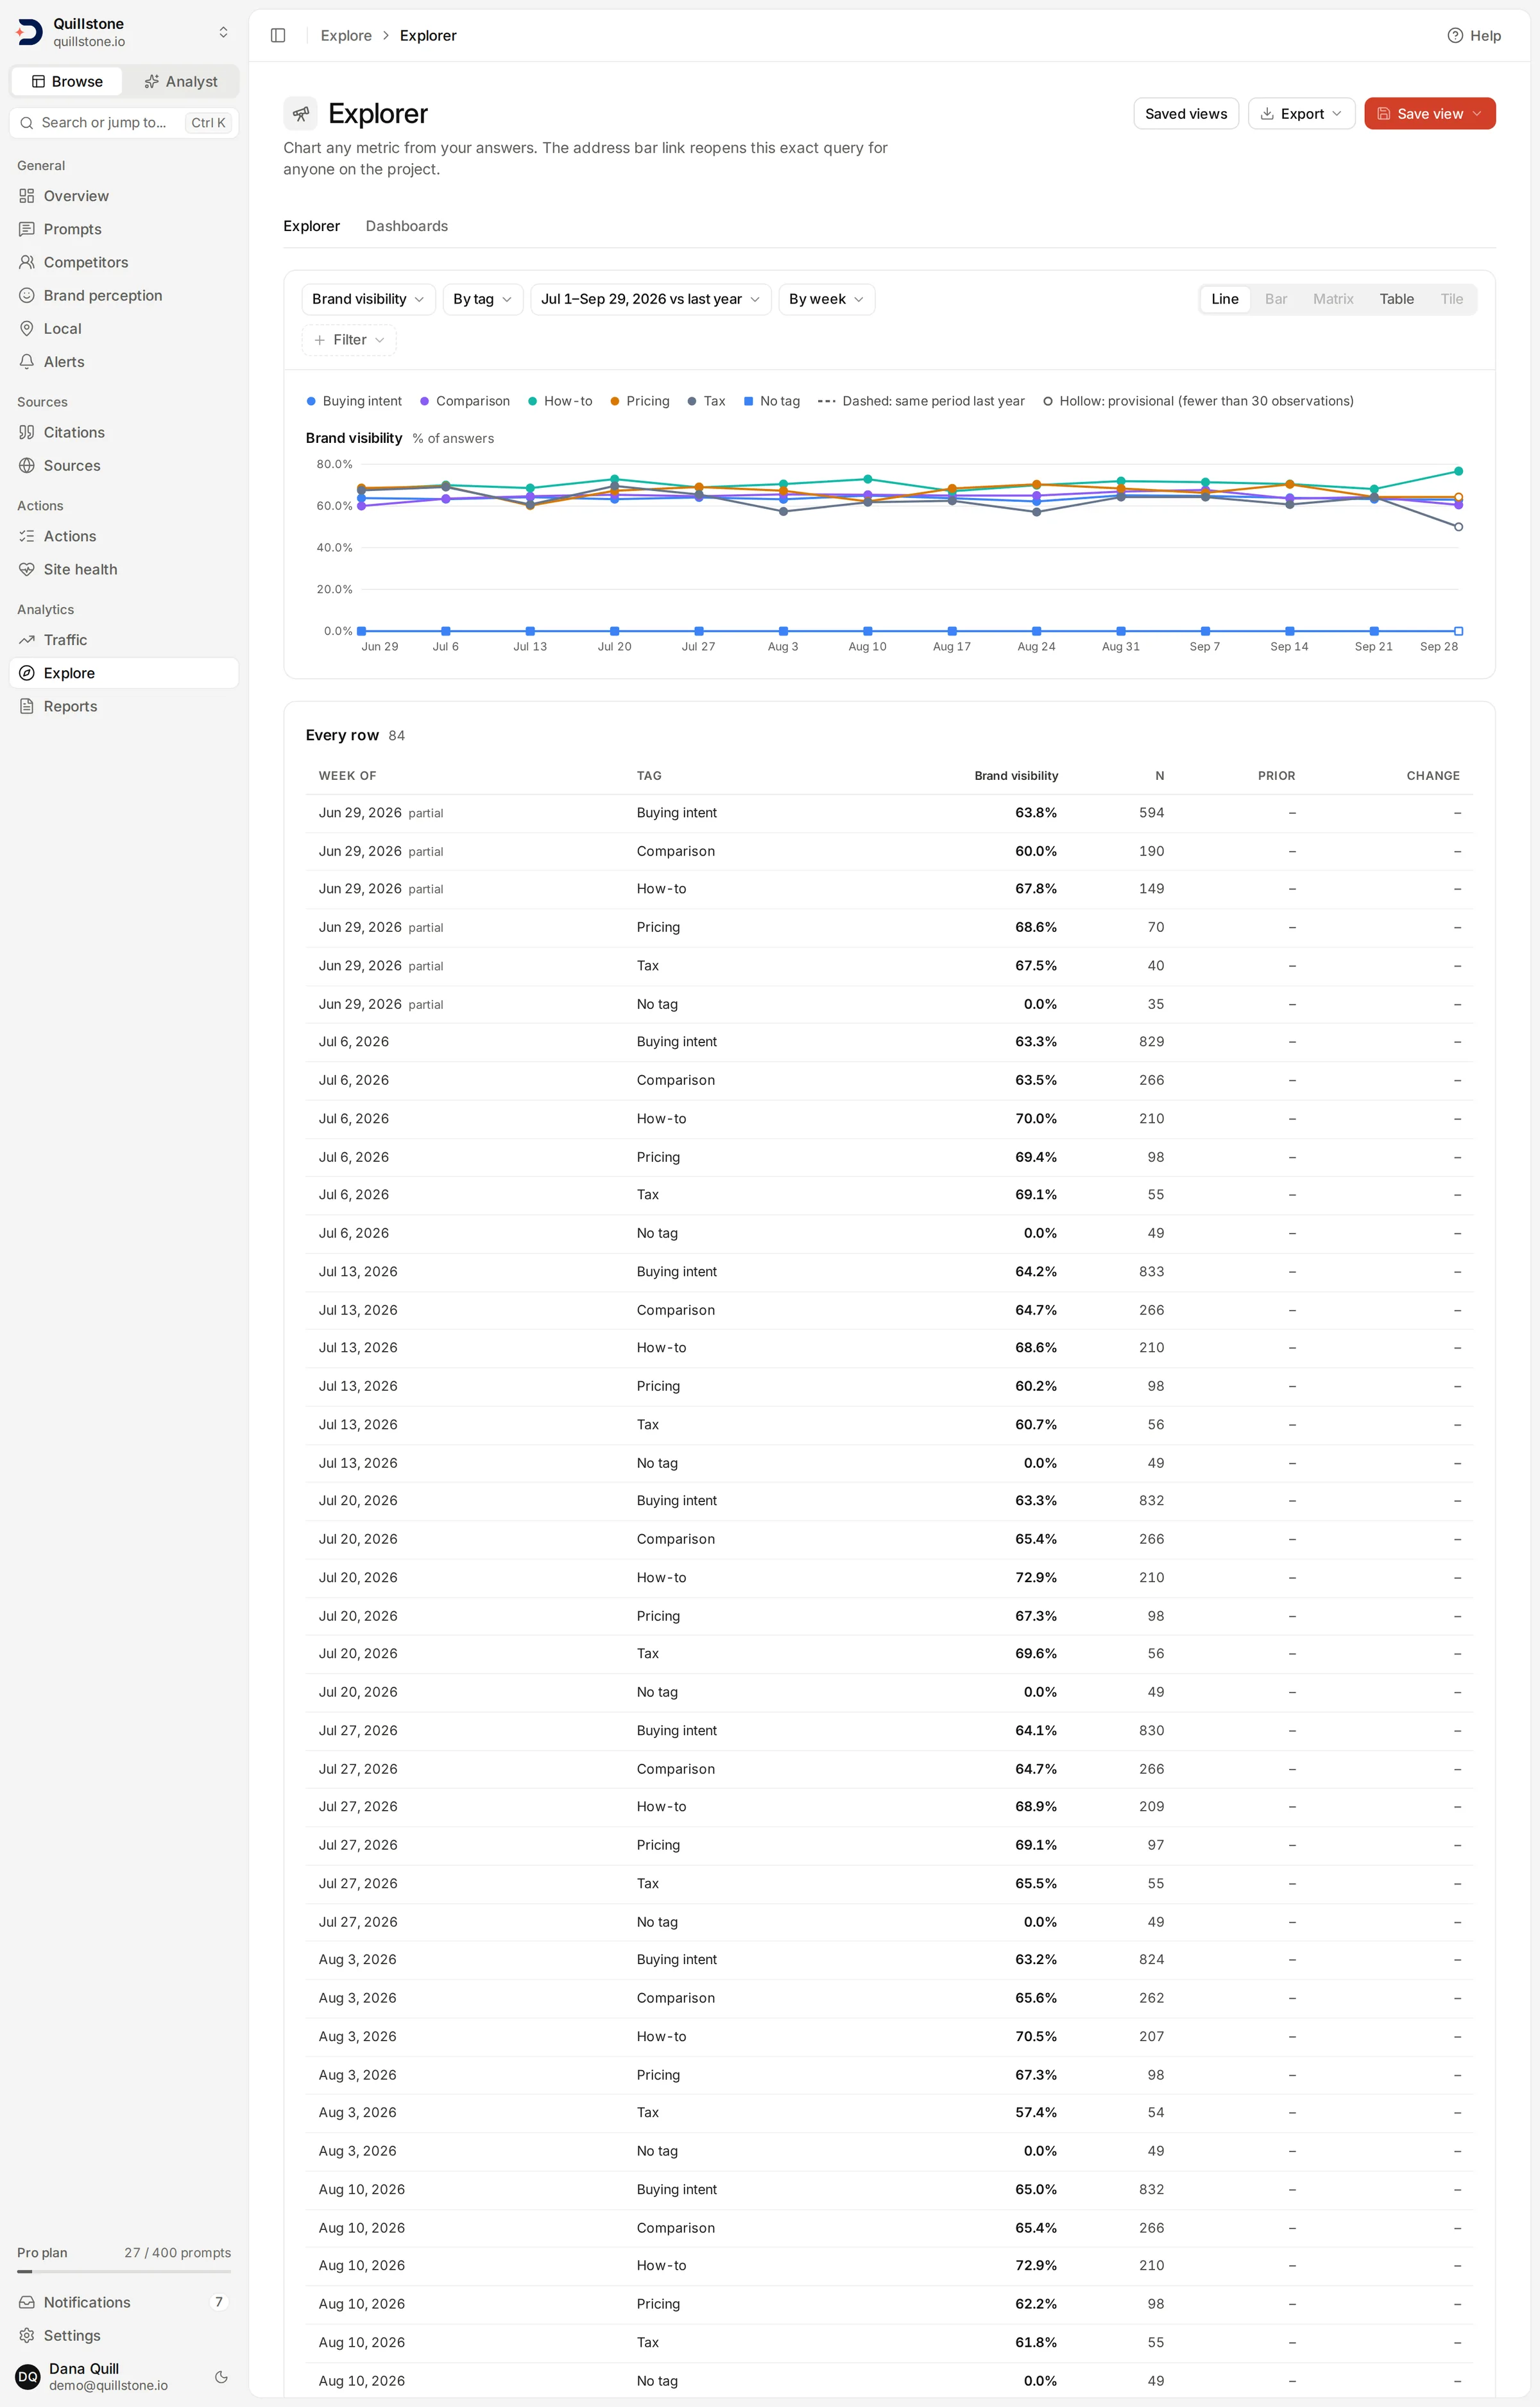
Task: Expand the Filter dropdown
Action: [349, 340]
